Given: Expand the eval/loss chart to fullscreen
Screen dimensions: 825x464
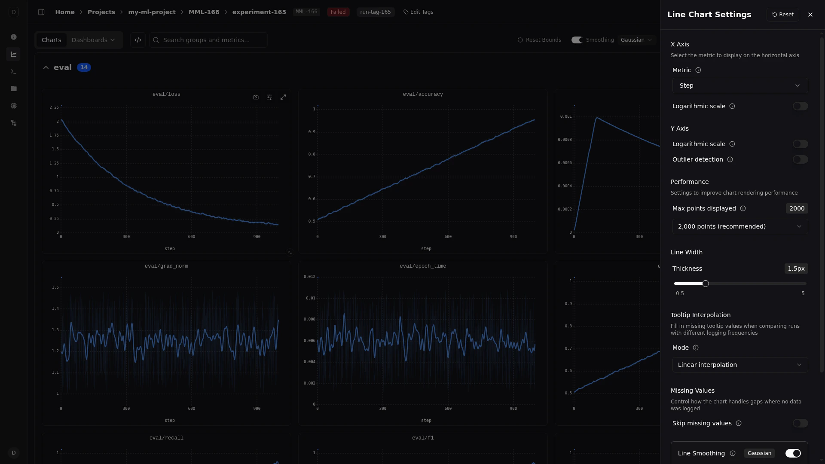Looking at the screenshot, I should pyautogui.click(x=283, y=97).
